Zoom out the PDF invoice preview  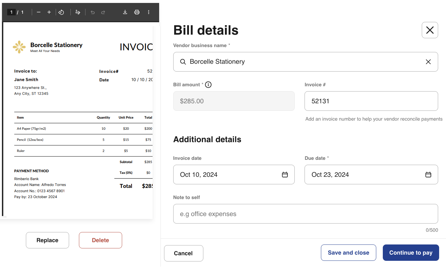tap(39, 12)
